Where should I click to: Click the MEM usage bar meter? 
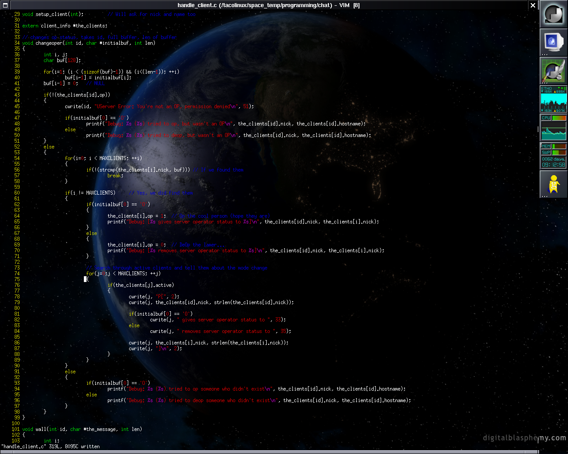point(559,146)
